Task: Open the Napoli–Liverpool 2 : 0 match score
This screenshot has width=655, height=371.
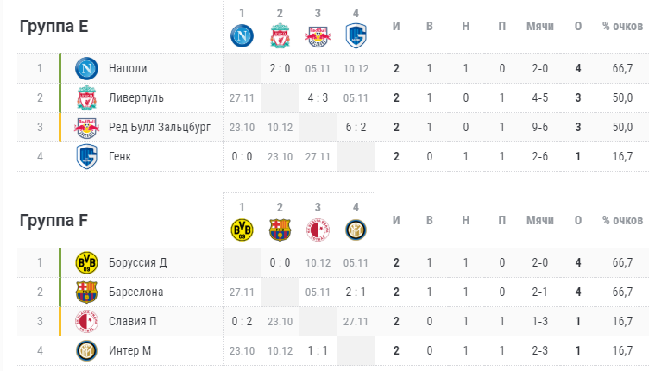Action: 280,68
